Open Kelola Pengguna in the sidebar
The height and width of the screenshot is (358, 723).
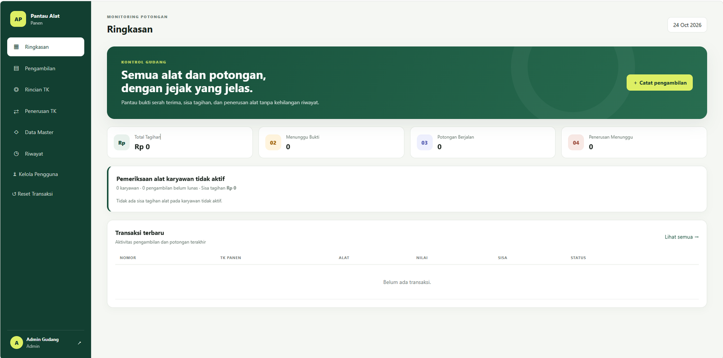pos(46,174)
